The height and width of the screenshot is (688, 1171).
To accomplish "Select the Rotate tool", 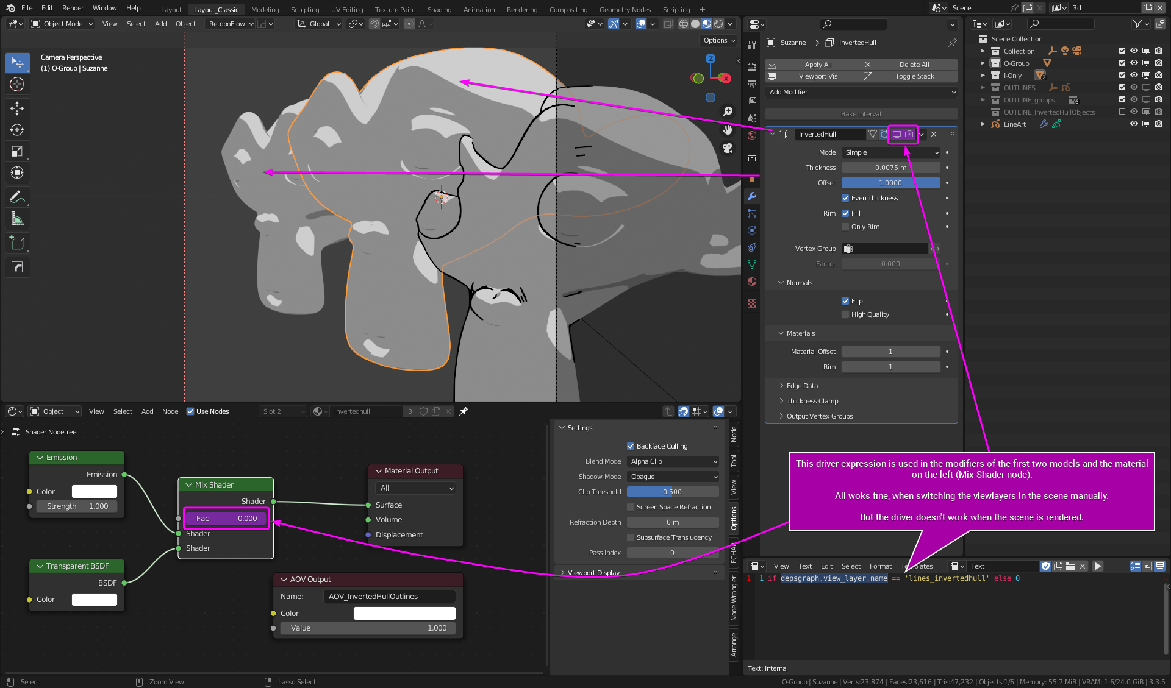I will pyautogui.click(x=17, y=130).
